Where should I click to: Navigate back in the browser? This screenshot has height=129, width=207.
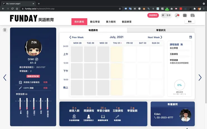click(x=3, y=9)
